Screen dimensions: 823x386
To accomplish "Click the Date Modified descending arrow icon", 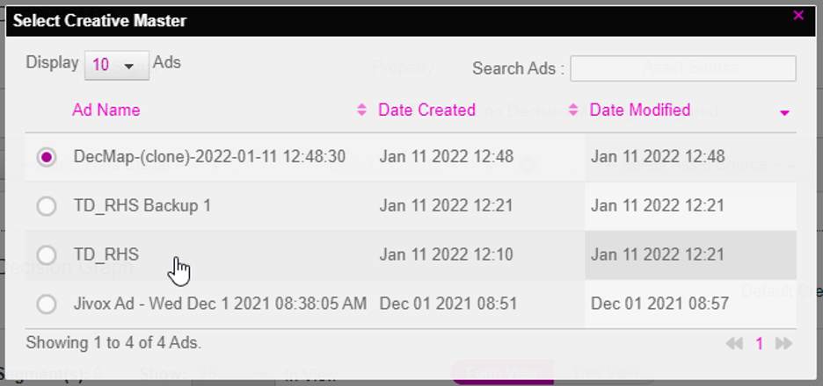I will coord(784,112).
